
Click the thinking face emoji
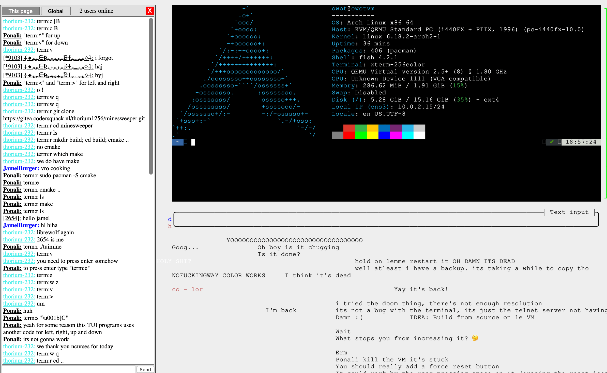click(x=475, y=338)
